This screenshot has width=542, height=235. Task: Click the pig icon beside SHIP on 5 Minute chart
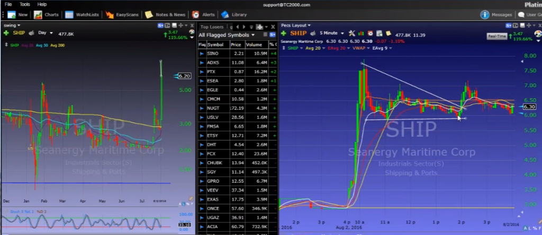[313, 33]
